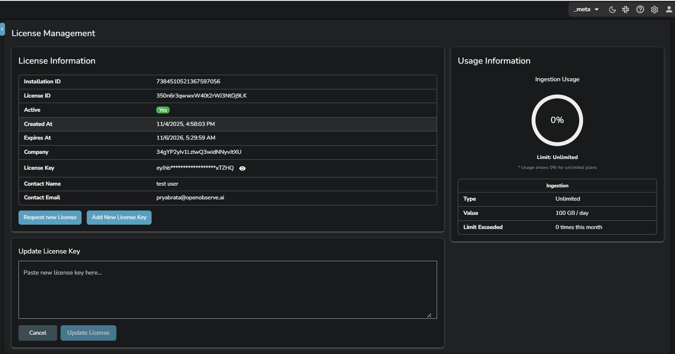
Task: Cancel the license key update
Action: point(38,333)
